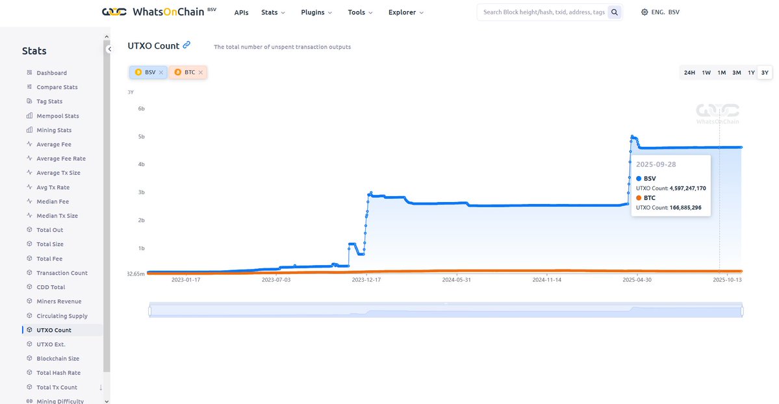Screen dimensions: 779x404
Task: Click the Average Fee pulse icon
Action: click(x=29, y=144)
